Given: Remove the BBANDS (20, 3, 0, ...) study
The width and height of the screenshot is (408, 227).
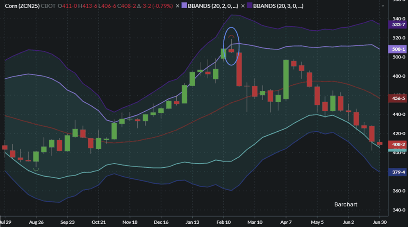Looking at the screenshot, I should (x=243, y=6).
